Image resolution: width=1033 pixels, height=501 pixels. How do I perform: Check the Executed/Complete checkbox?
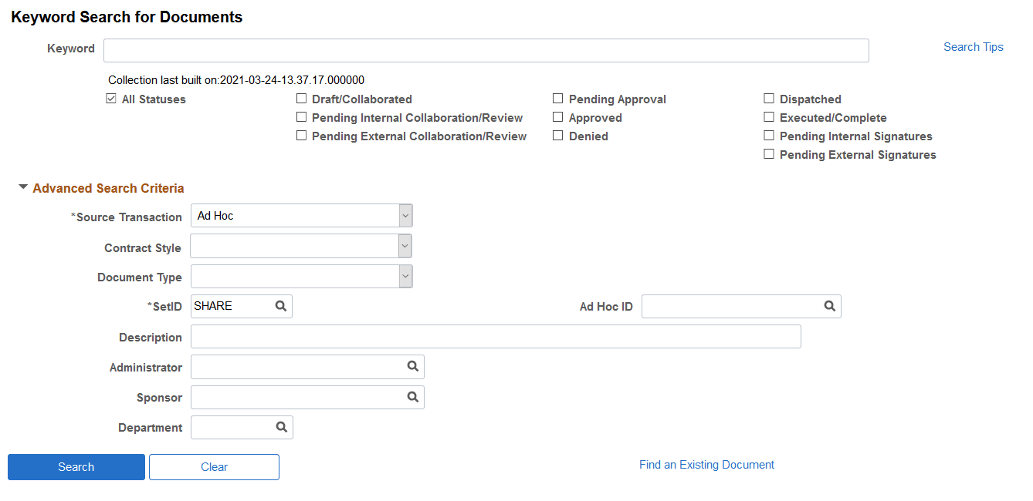[x=769, y=117]
